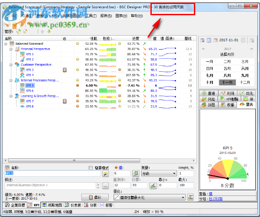The image size is (260, 217).
Task: Go to the previous date with the back arrow
Action: [209, 40]
